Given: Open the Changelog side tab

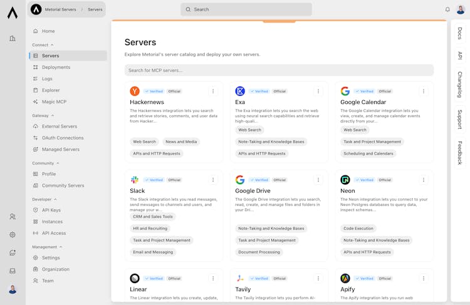Looking at the screenshot, I should (459, 84).
